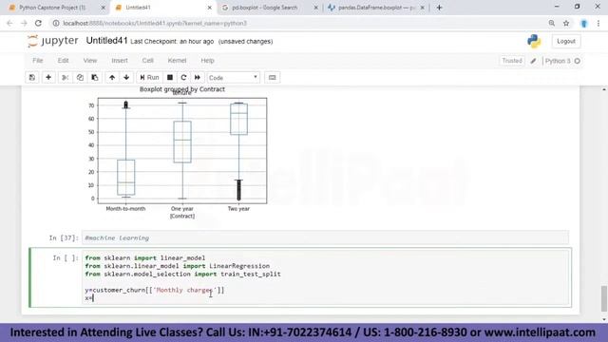Click the site information icon
The width and height of the screenshot is (608, 342).
pyautogui.click(x=56, y=23)
